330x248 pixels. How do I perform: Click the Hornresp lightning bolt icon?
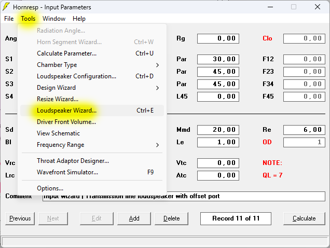[x=6, y=7]
